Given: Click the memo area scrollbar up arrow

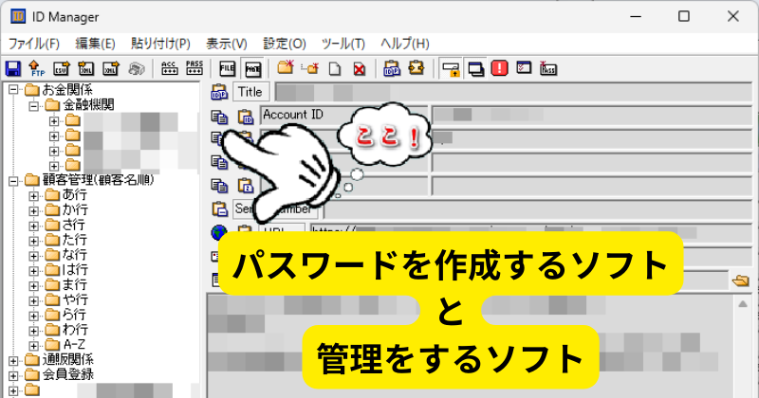Looking at the screenshot, I should coord(743,303).
